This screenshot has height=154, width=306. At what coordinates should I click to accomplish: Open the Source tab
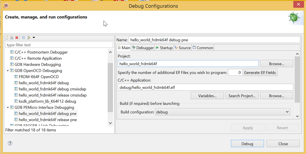click(183, 48)
